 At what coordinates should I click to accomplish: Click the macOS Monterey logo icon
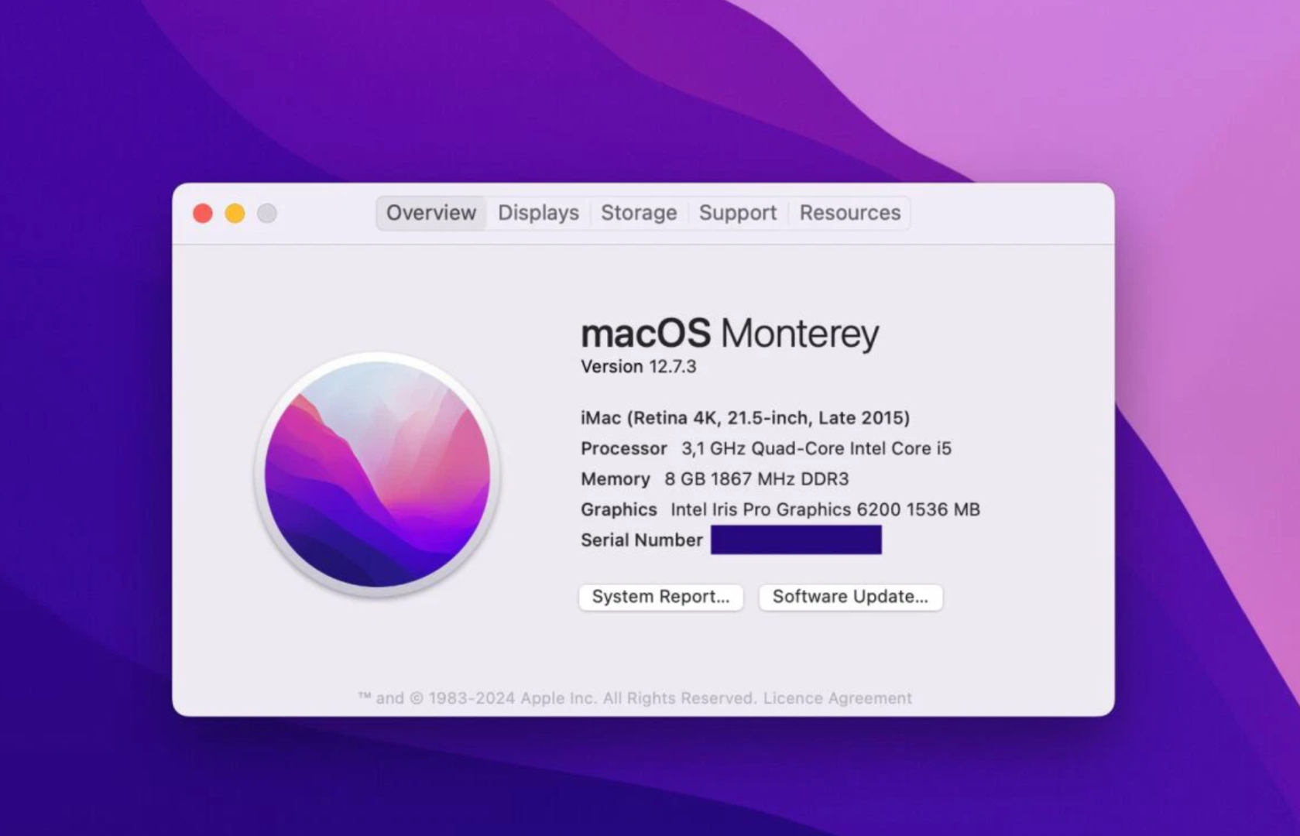(378, 474)
